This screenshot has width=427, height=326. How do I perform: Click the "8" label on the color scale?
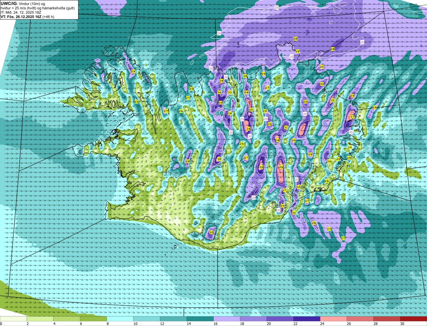point(108,324)
